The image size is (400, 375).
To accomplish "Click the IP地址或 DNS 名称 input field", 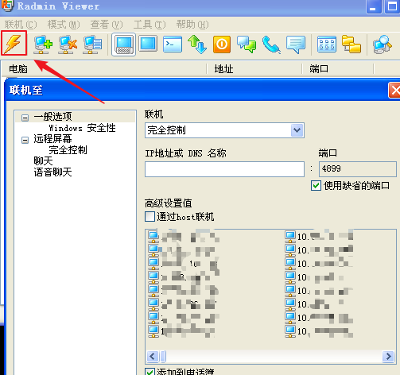I will click(x=224, y=169).
